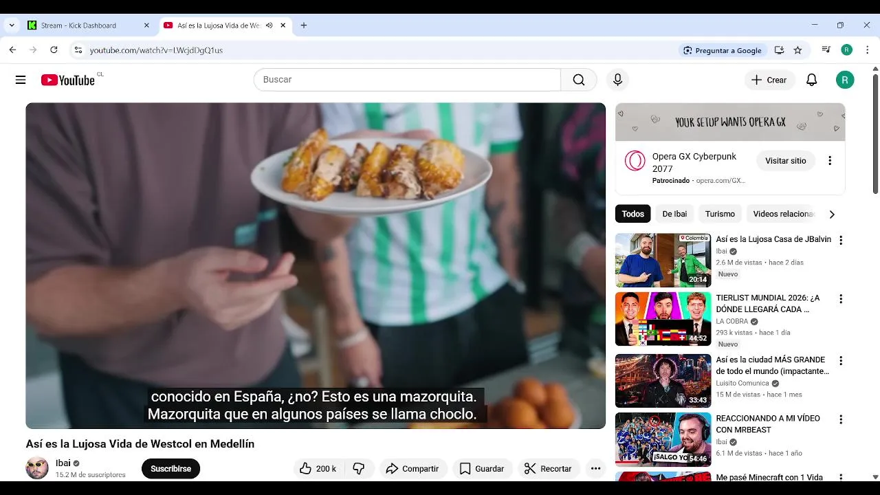The image size is (880, 495).
Task: Close the YouTube video tab
Action: coord(283,25)
